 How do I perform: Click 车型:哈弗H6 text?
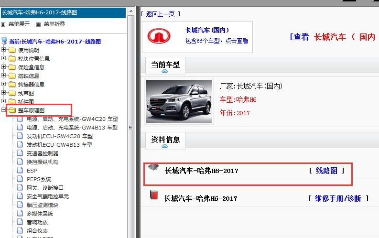pos(238,99)
